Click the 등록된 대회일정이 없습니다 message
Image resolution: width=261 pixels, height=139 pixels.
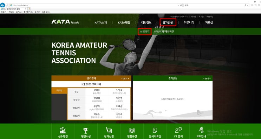(172, 99)
